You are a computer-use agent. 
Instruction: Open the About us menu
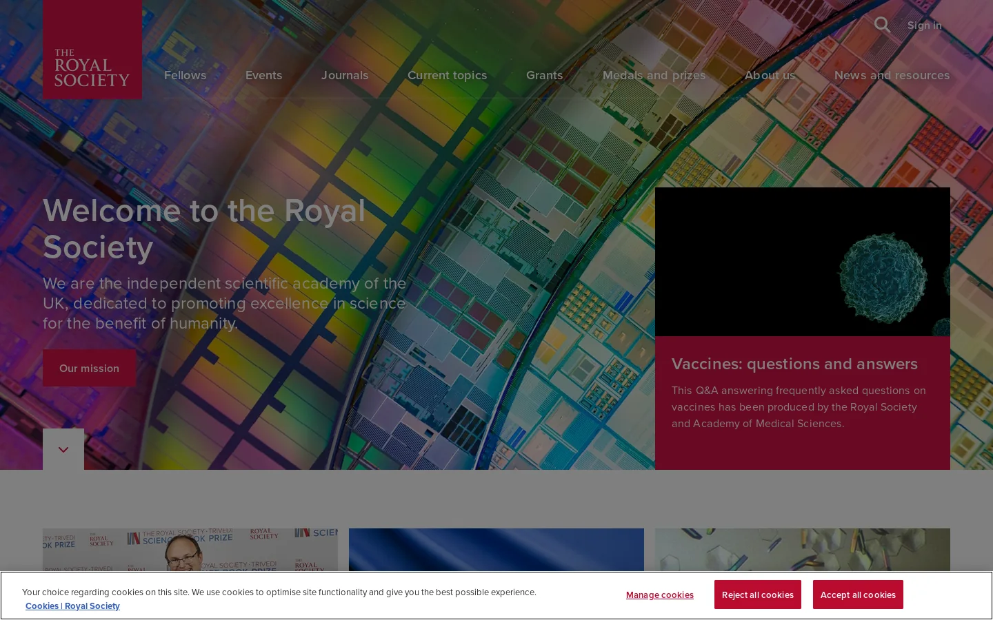pos(770,75)
